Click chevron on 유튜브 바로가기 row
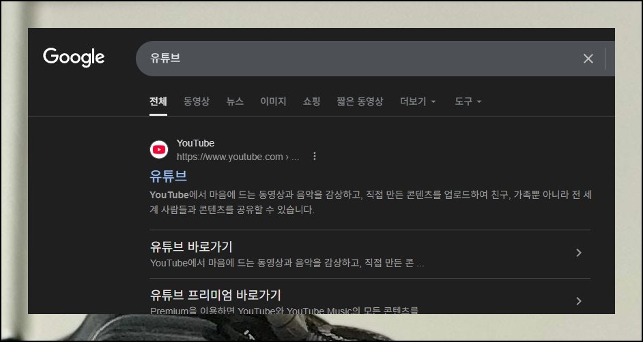643x342 pixels. click(x=579, y=253)
